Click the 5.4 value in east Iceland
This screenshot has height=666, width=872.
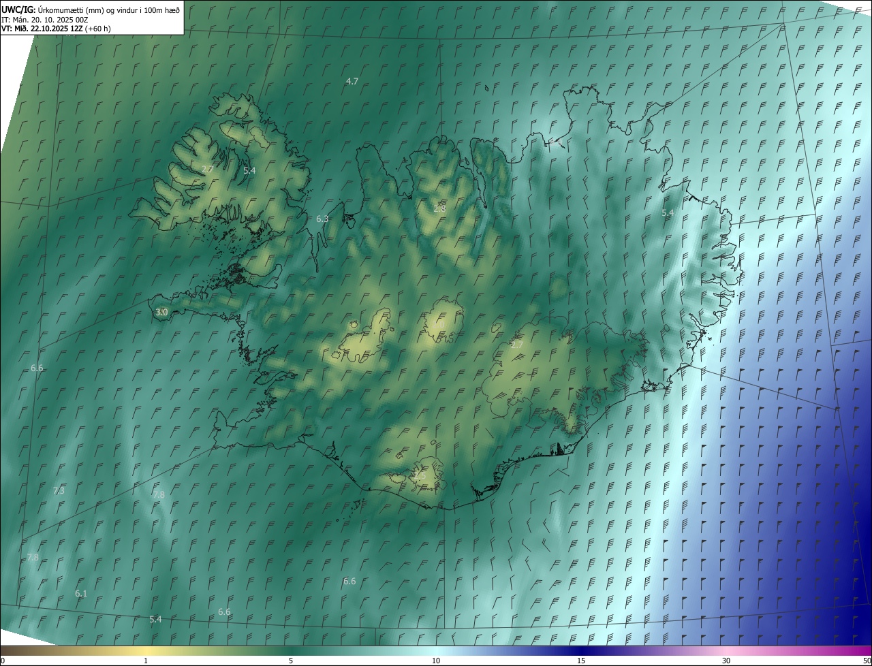click(668, 212)
